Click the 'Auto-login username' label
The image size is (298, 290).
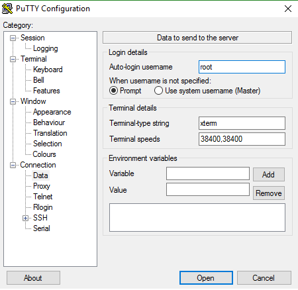pos(141,67)
